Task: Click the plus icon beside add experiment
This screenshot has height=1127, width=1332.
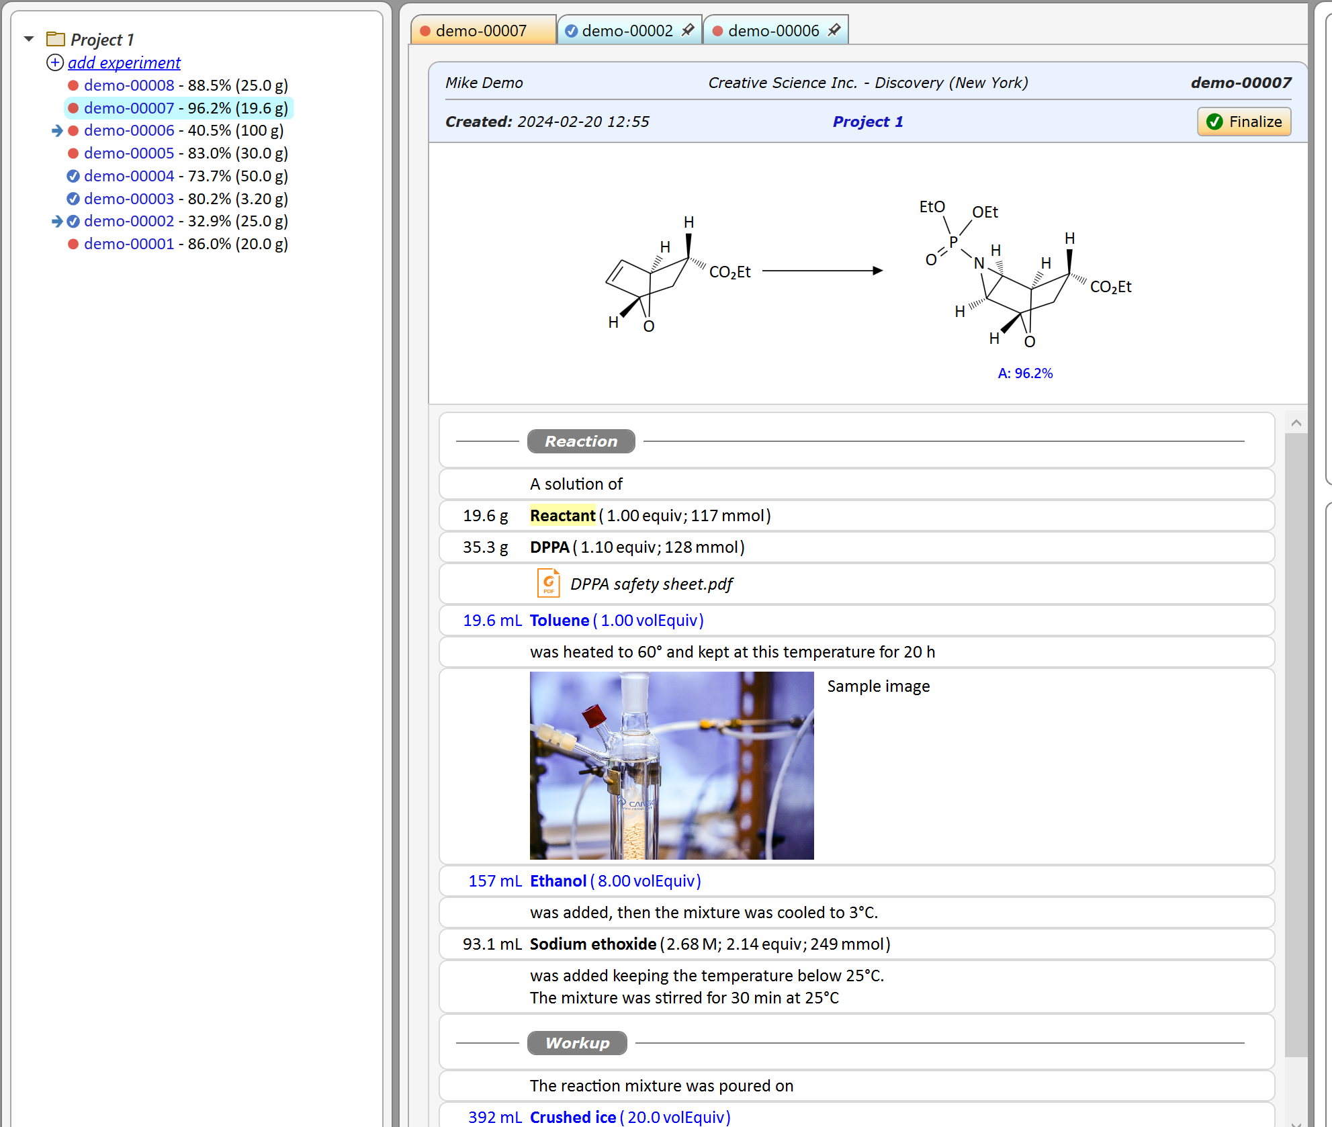Action: click(55, 62)
